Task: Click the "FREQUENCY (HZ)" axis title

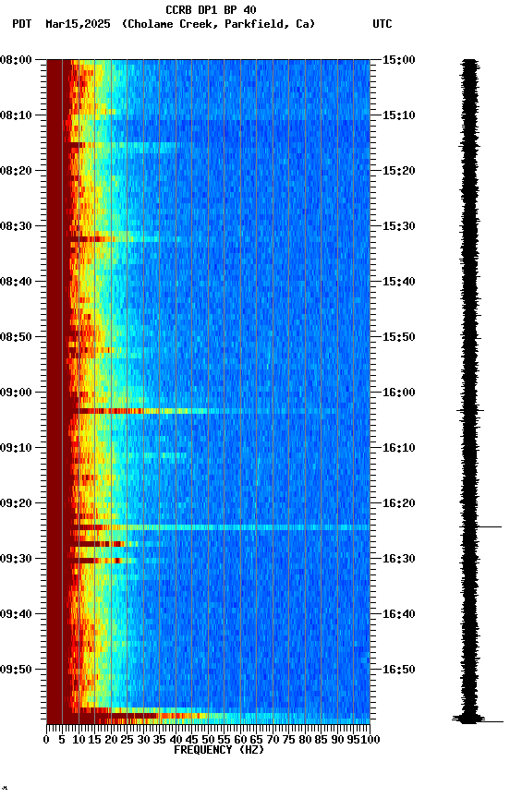Action: [x=219, y=750]
